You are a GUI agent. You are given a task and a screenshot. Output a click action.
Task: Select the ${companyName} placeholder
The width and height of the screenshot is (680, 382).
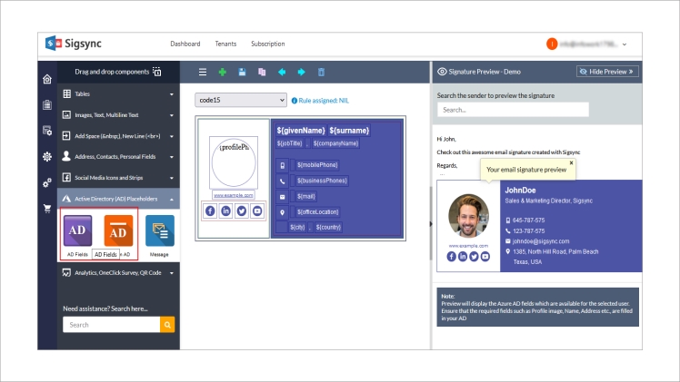pyautogui.click(x=335, y=143)
